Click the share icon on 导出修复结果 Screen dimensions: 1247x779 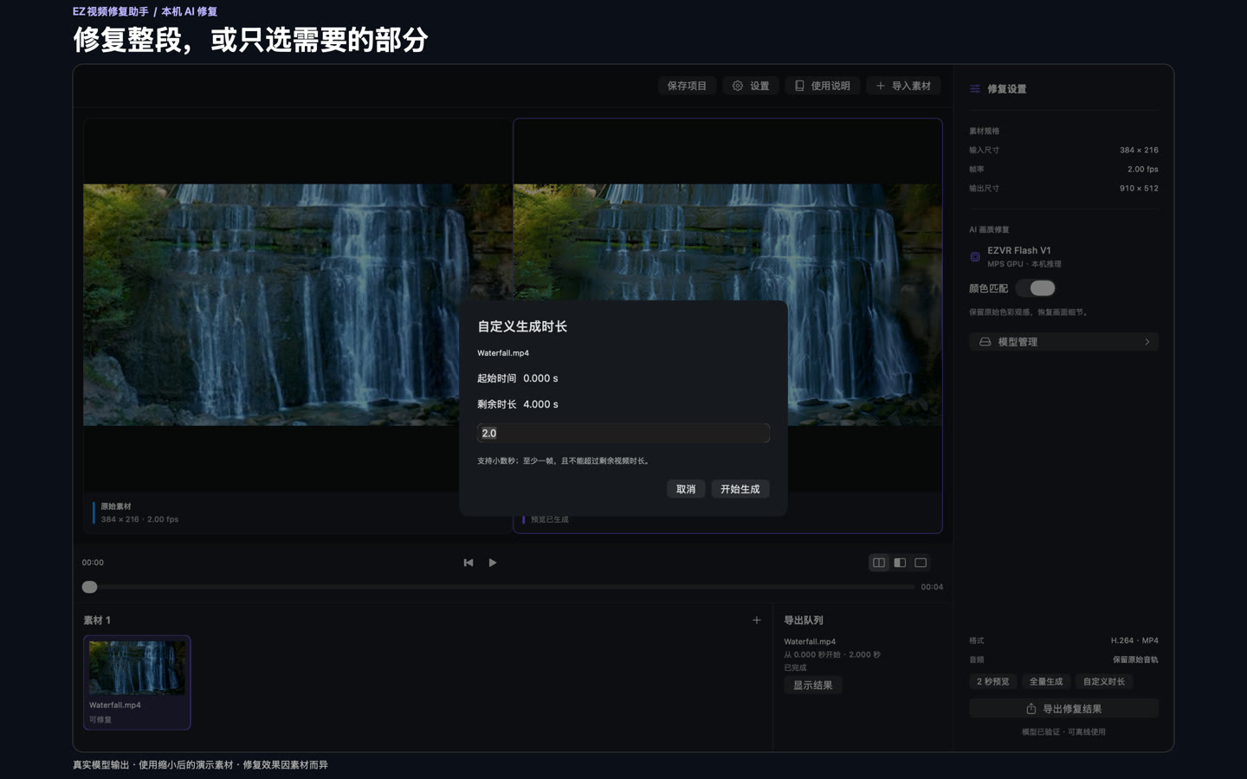point(1031,709)
